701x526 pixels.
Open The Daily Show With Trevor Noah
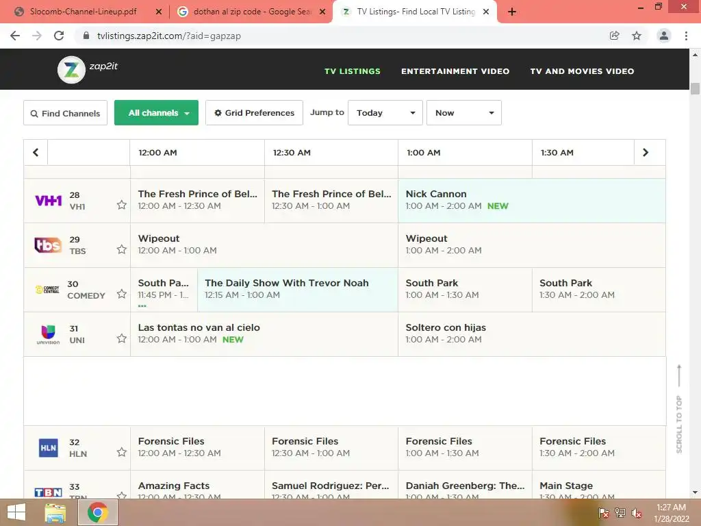298,290
